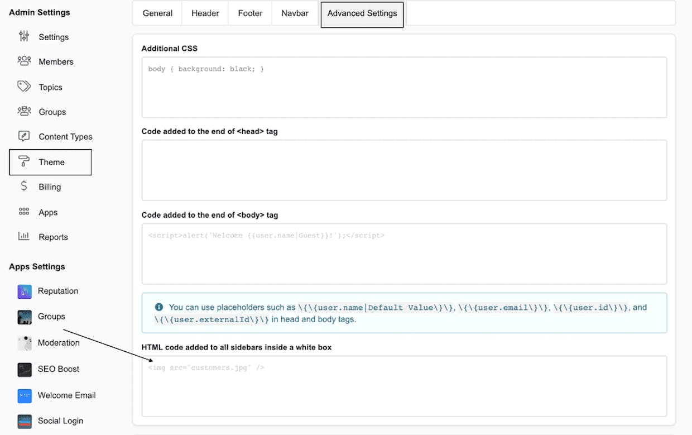Click the info icon in placeholder notice

[x=159, y=307]
